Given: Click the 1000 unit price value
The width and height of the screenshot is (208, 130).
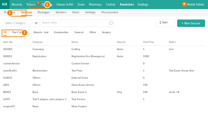Looking at the screenshot, I should (x=146, y=56).
